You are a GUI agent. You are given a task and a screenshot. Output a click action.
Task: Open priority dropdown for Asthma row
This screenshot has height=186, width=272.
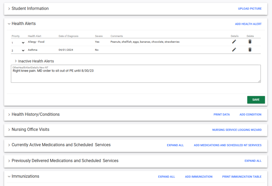23,51
